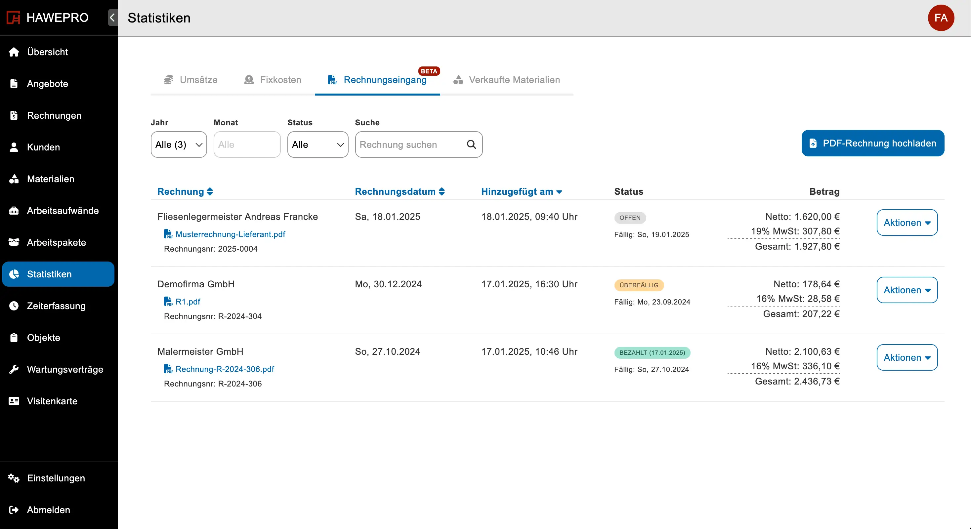Viewport: 971px width, 529px height.
Task: Switch to the Umsätze tab
Action: [x=191, y=80]
